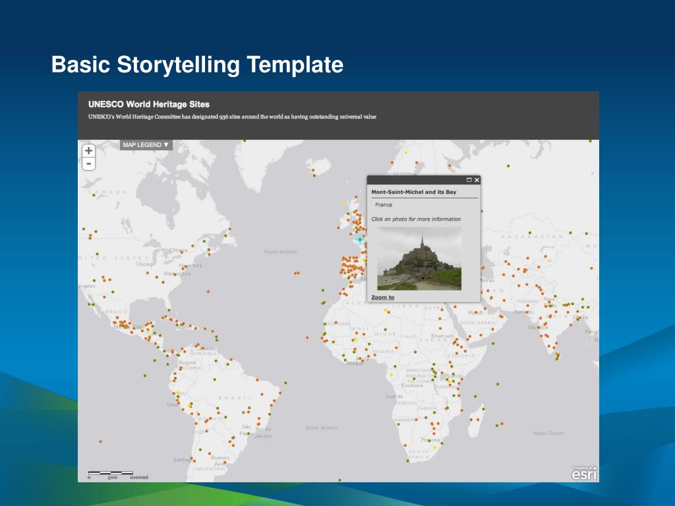675x506 pixels.
Task: Click the 'Lima' city label
Action: tap(172, 405)
